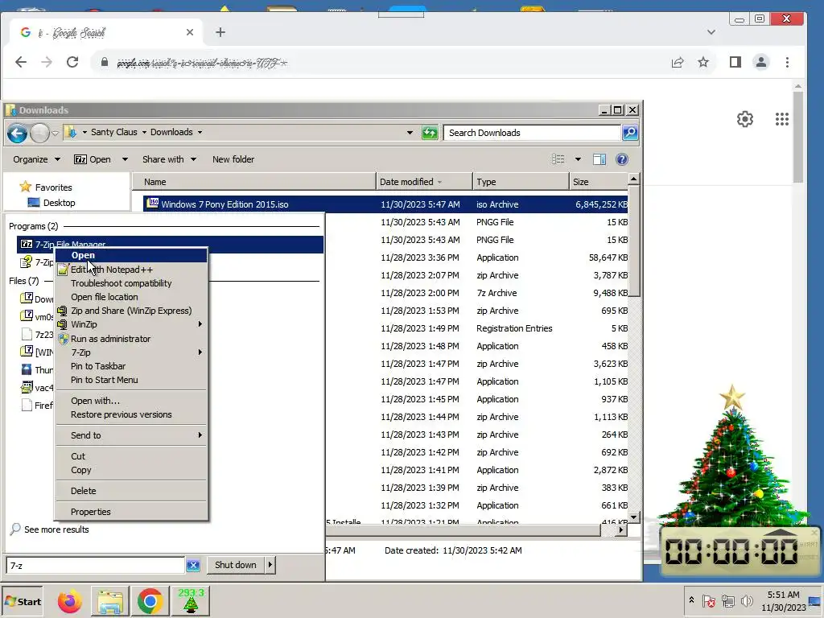This screenshot has width=824, height=618.
Task: Launch Firefox from the taskbar
Action: pyautogui.click(x=69, y=602)
